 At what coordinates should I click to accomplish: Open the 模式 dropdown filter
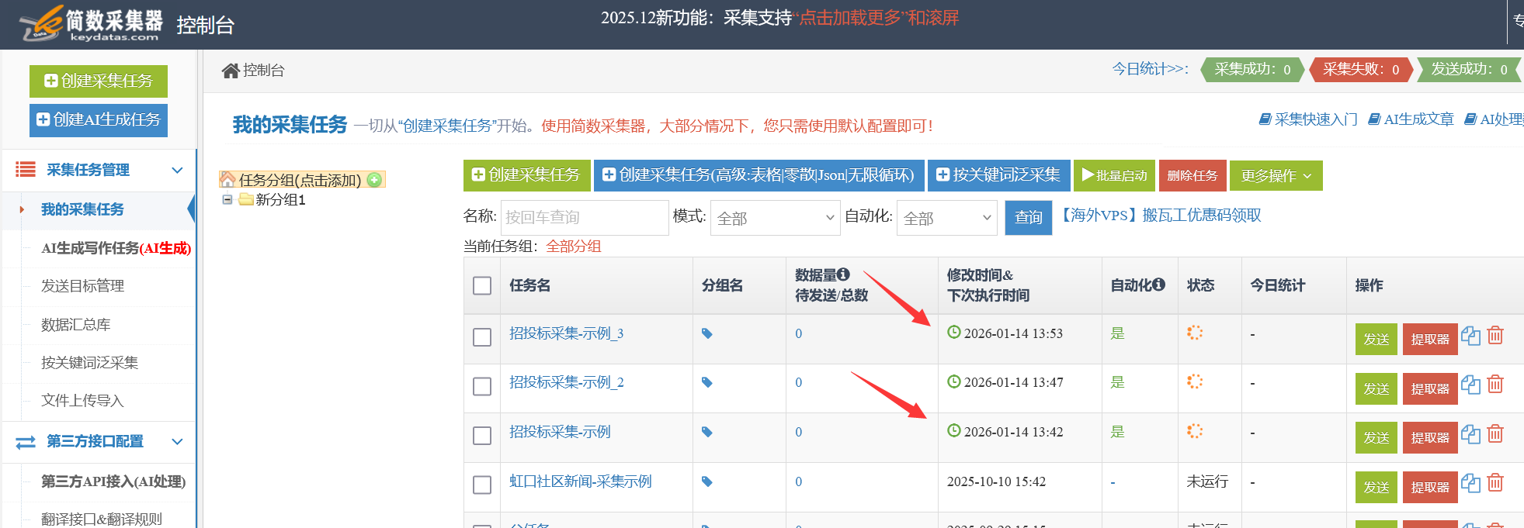click(775, 218)
